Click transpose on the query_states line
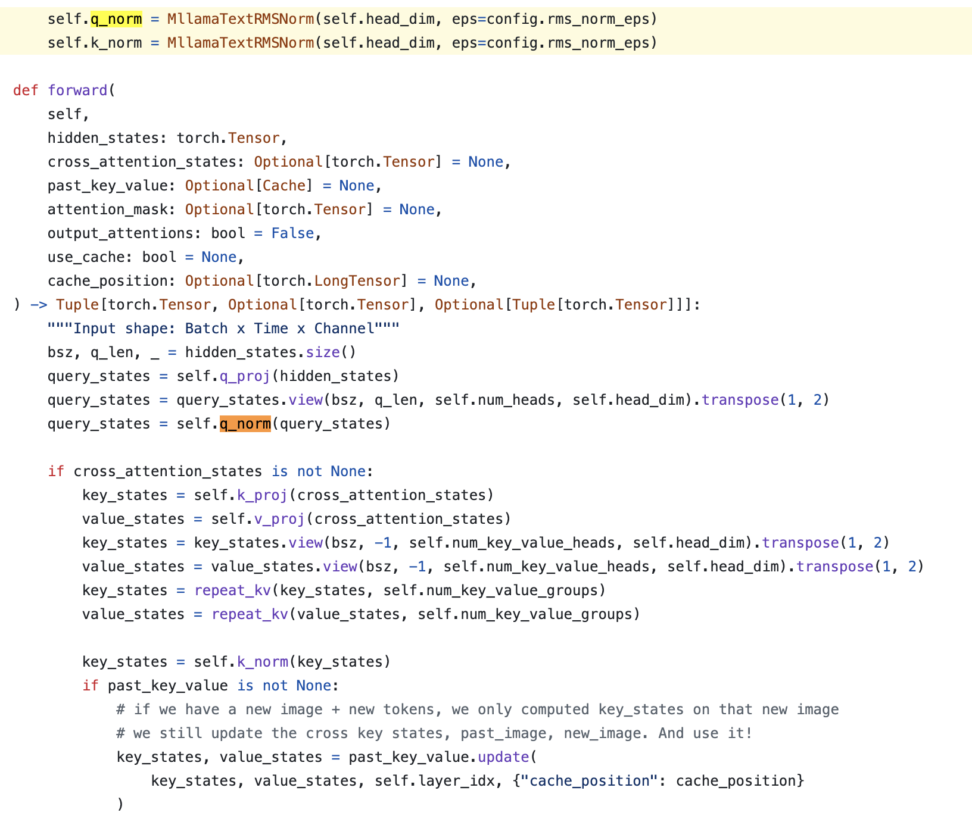The height and width of the screenshot is (819, 972). (x=740, y=400)
